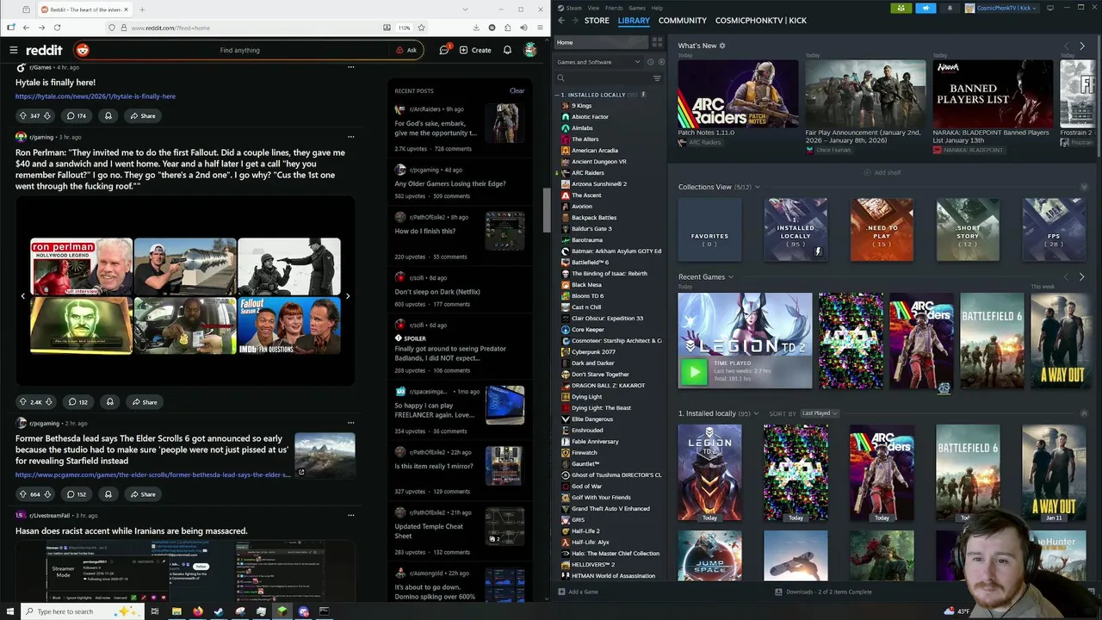Show next image in Ron Perlman gallery

click(347, 295)
